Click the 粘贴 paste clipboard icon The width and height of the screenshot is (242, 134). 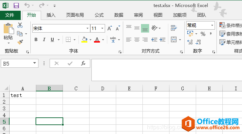pos(9,29)
